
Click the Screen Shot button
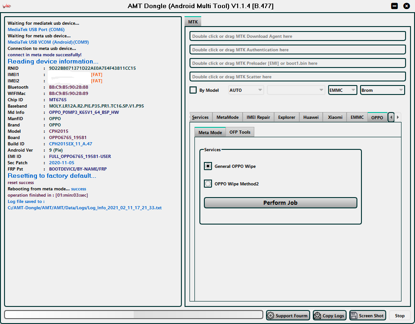368,315
